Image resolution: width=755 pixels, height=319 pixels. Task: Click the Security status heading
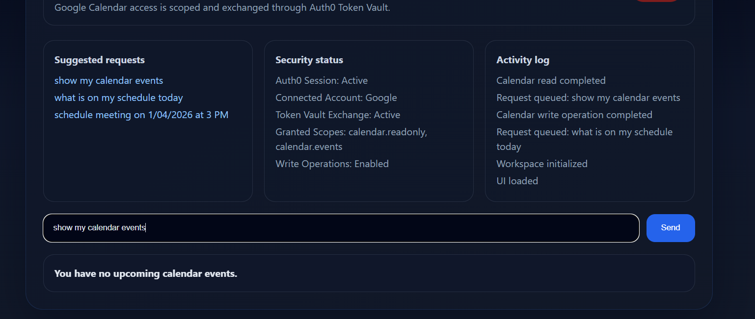[309, 60]
